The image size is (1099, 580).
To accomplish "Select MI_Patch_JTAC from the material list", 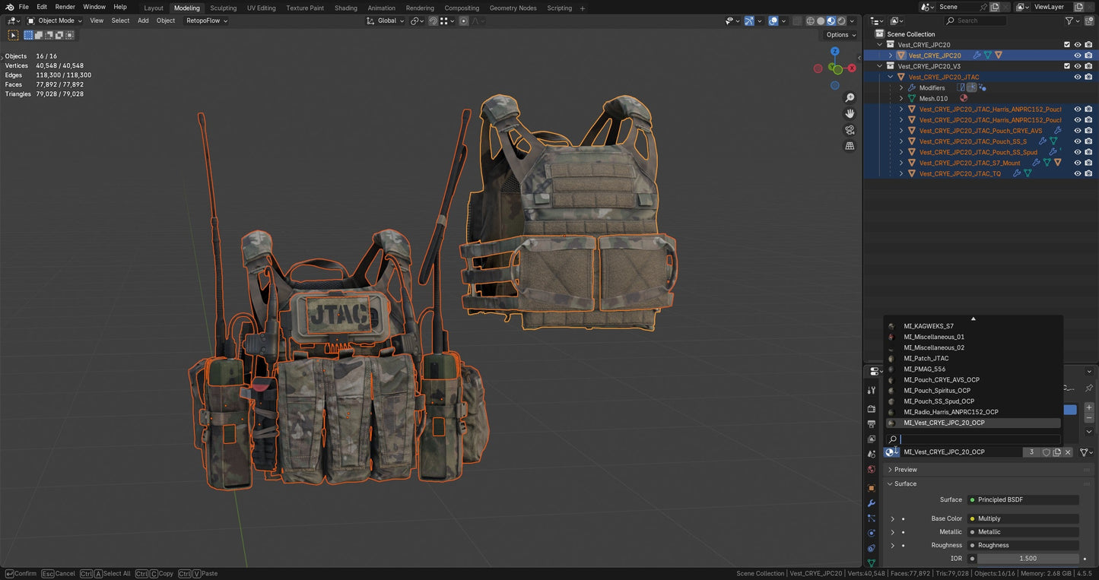I will click(x=926, y=358).
